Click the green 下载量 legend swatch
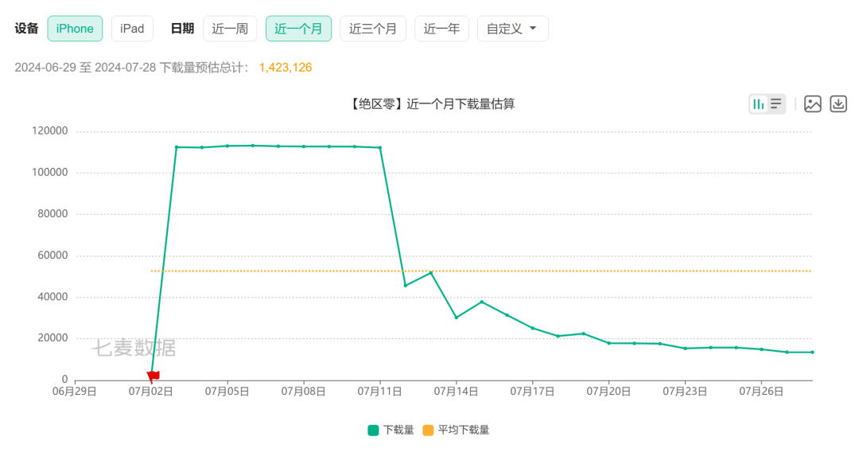Viewport: 859px width, 452px height. [373, 431]
